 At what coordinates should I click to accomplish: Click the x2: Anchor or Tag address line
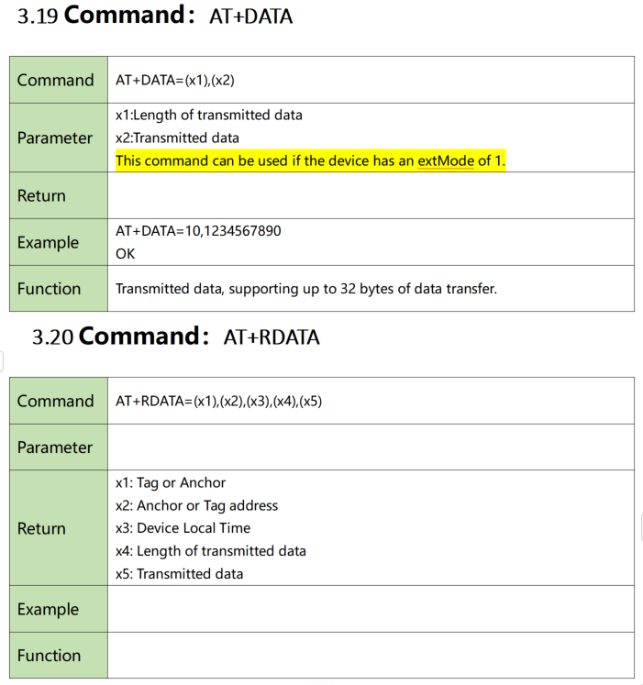point(196,505)
